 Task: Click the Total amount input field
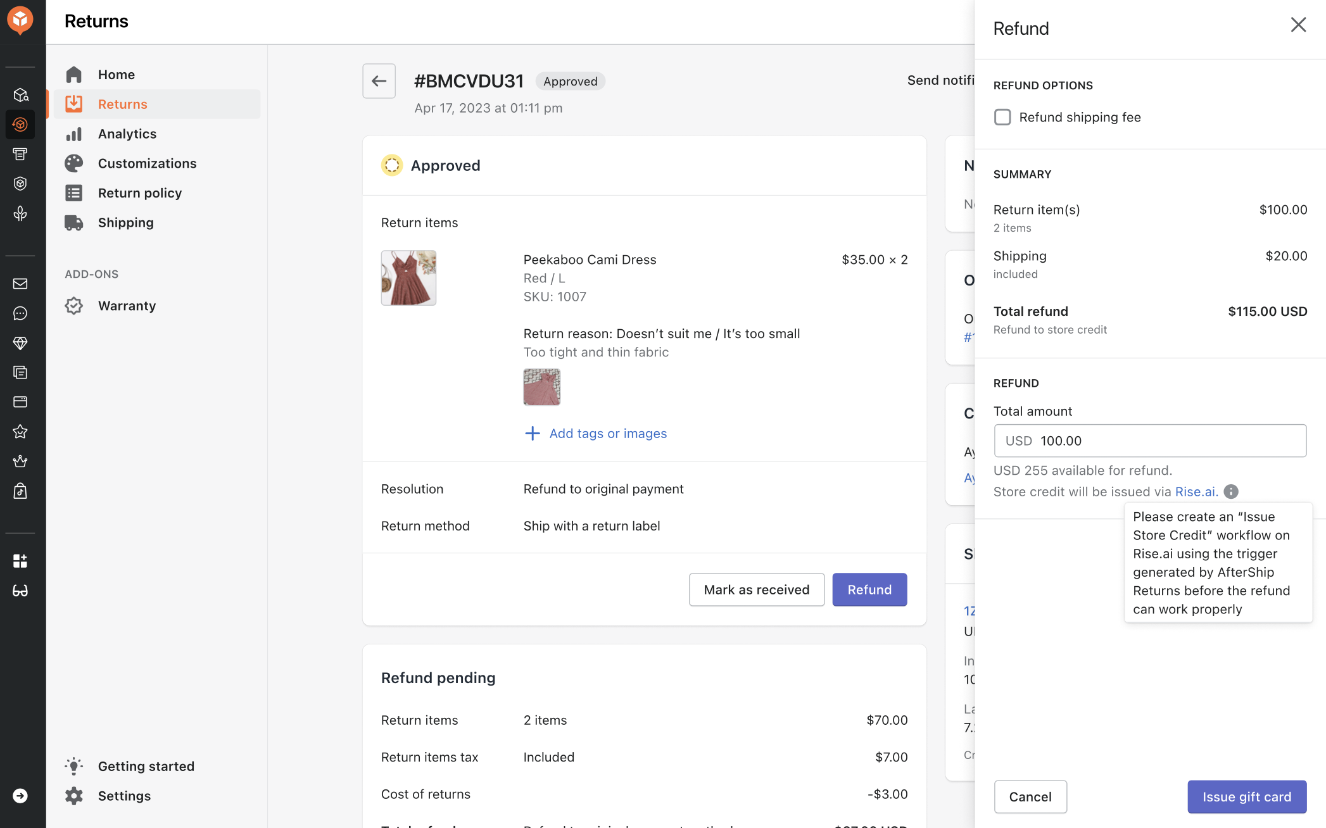1149,441
